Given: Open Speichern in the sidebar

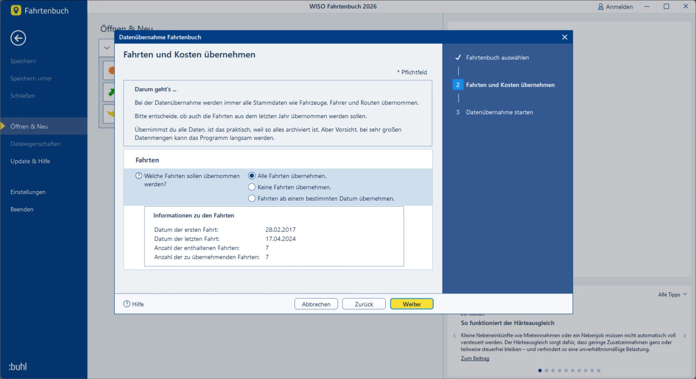Looking at the screenshot, I should click(x=23, y=61).
